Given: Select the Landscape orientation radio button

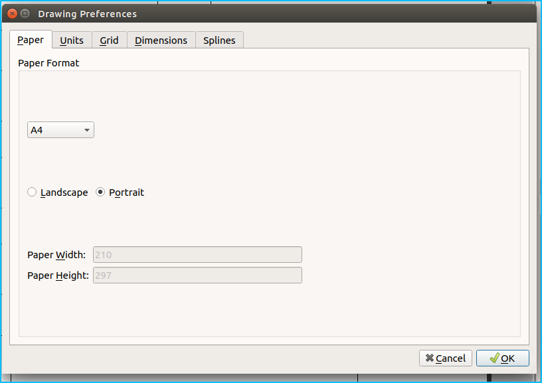Looking at the screenshot, I should (x=32, y=192).
